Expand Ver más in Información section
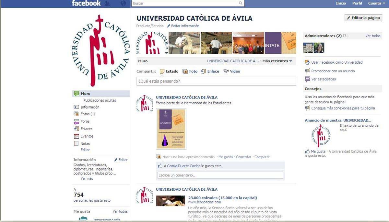Image resolution: width=389 pixels, height=222 pixels. tap(87, 178)
